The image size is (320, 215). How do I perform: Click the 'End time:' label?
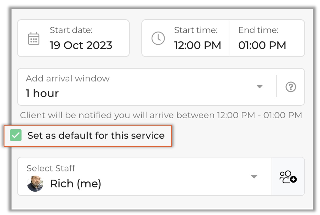258,30
